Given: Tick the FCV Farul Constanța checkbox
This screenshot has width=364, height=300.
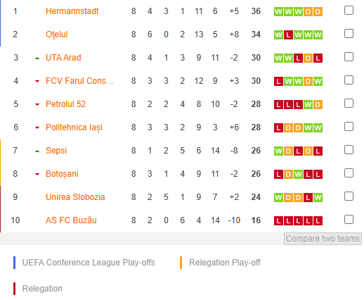Looking at the screenshot, I should point(349,80).
